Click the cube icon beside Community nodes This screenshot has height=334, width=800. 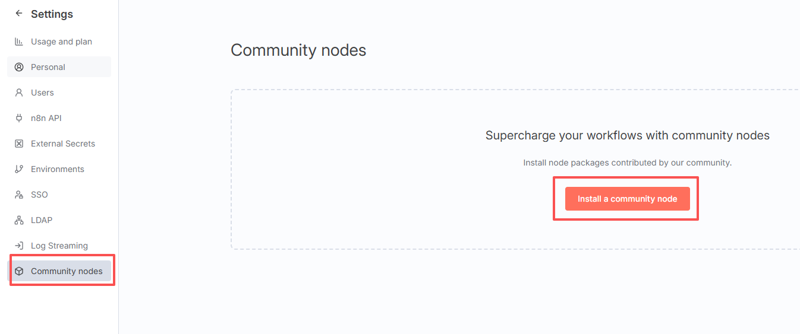click(19, 271)
